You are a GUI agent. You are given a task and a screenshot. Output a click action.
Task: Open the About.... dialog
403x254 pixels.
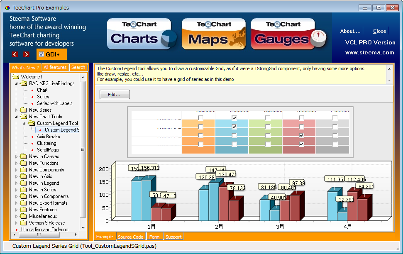click(x=350, y=31)
